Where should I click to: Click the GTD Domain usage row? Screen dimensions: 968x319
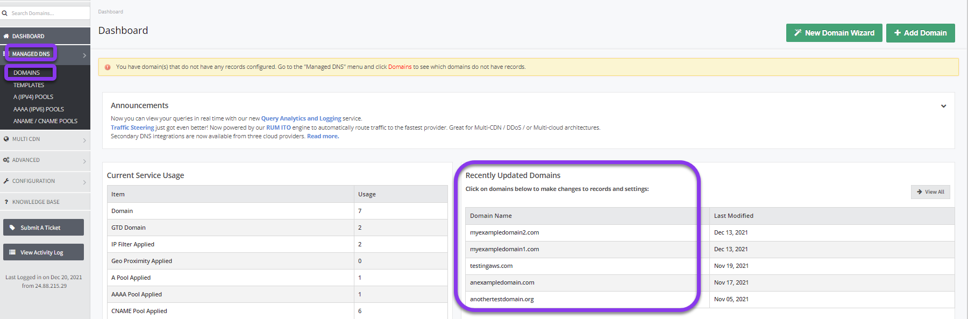[x=277, y=228]
